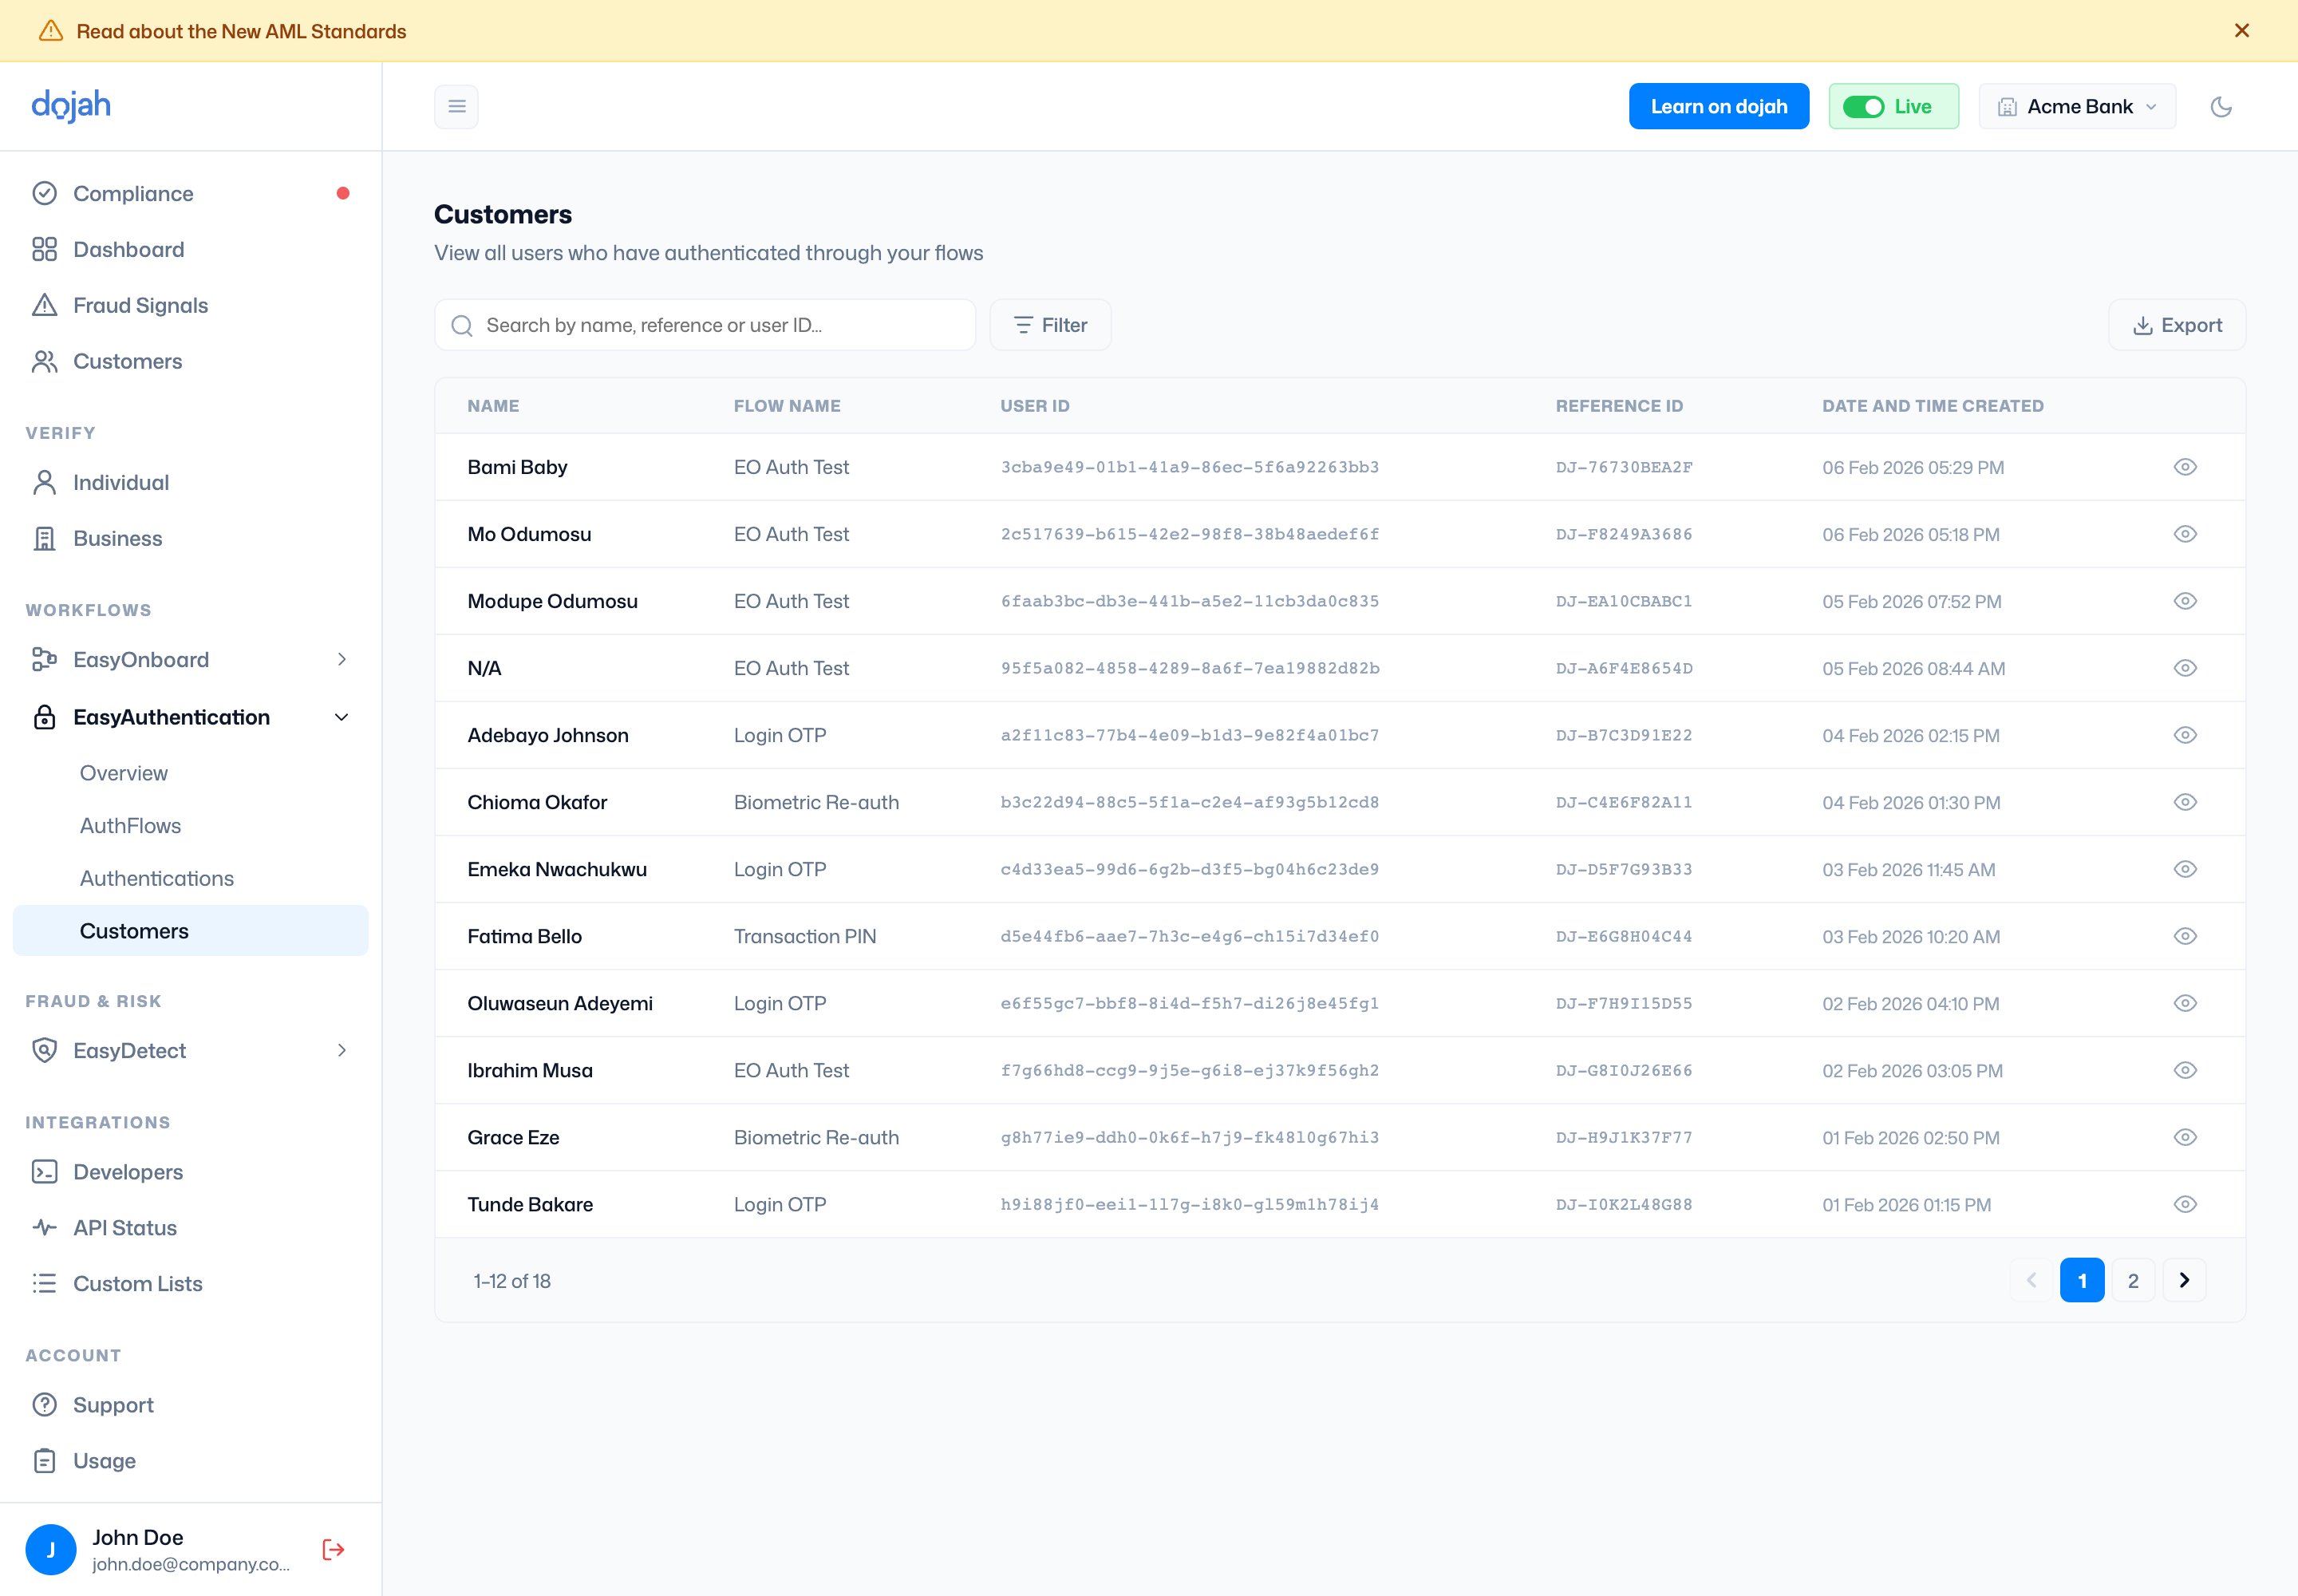2298x1596 pixels.
Task: Go to previous page arrow
Action: 2031,1280
